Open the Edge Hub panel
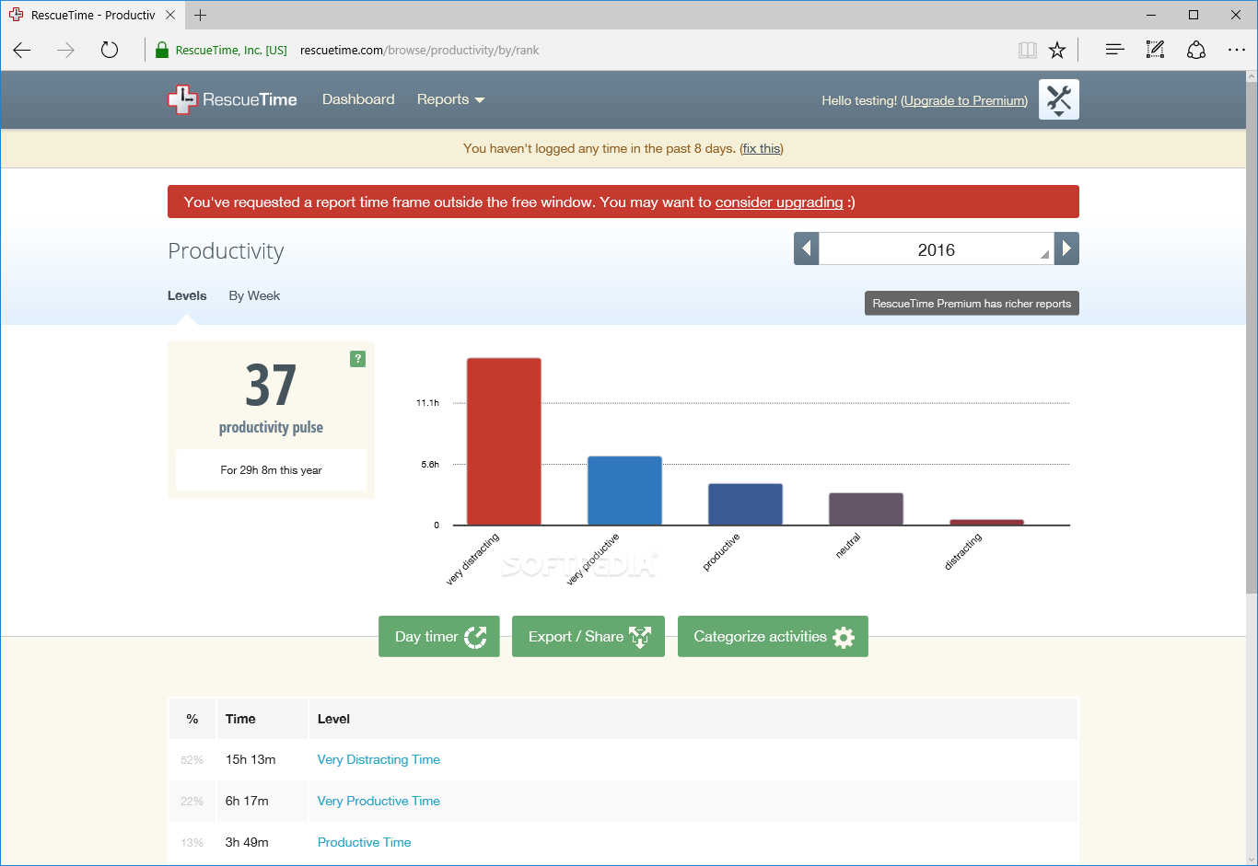 coord(1114,50)
